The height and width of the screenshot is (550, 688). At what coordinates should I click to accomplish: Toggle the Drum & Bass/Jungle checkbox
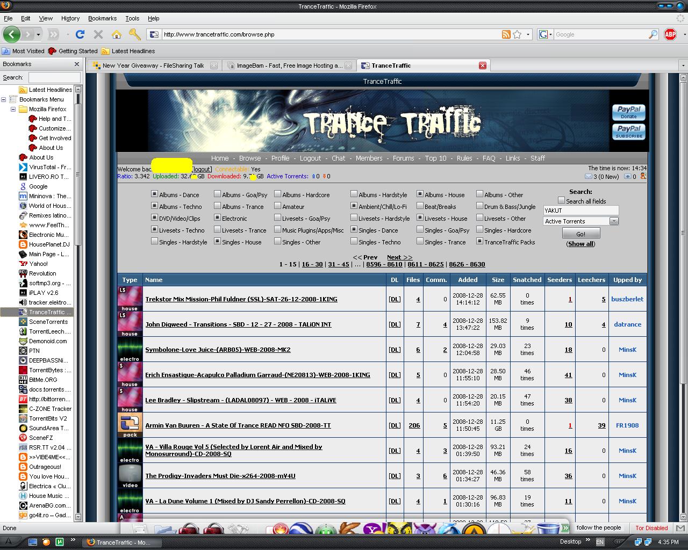click(x=479, y=206)
